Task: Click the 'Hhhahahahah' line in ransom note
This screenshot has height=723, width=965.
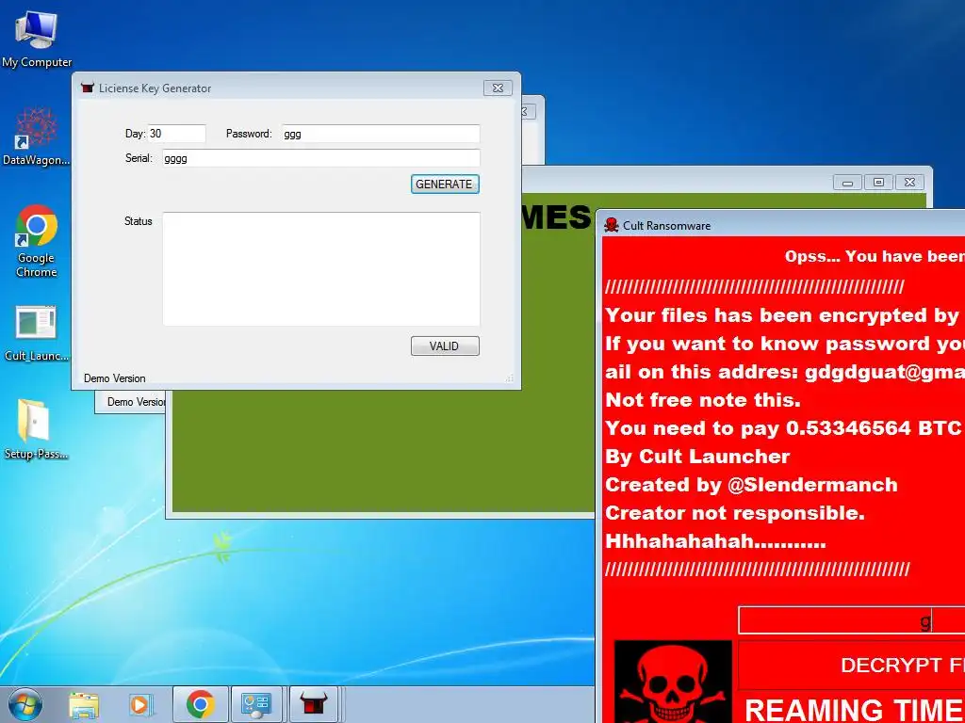Action: point(716,541)
